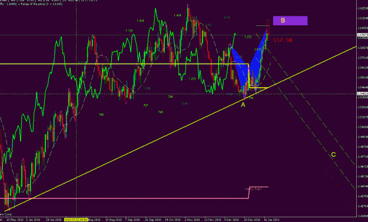
Task: Click the 20 Dec 2010 date label
Action: [x=252, y=220]
